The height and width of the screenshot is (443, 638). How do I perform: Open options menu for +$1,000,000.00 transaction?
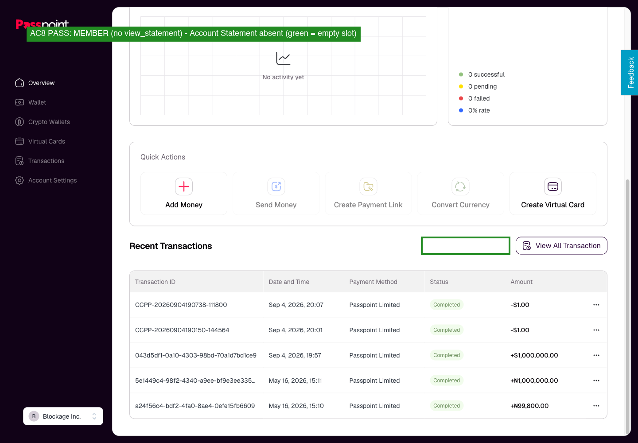click(x=596, y=355)
